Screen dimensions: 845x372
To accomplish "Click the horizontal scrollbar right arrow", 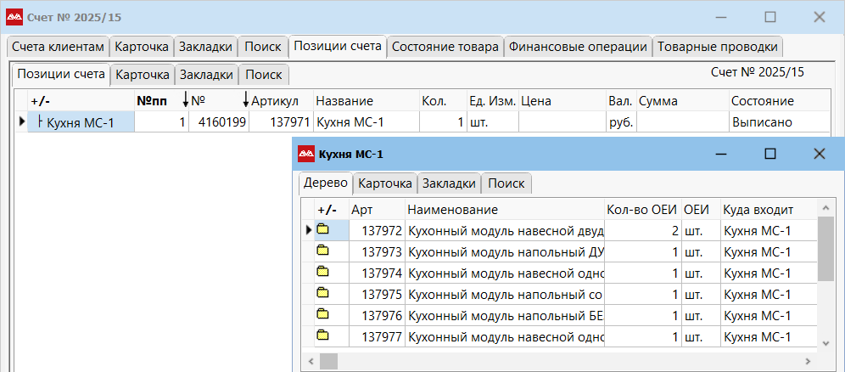I will point(808,361).
